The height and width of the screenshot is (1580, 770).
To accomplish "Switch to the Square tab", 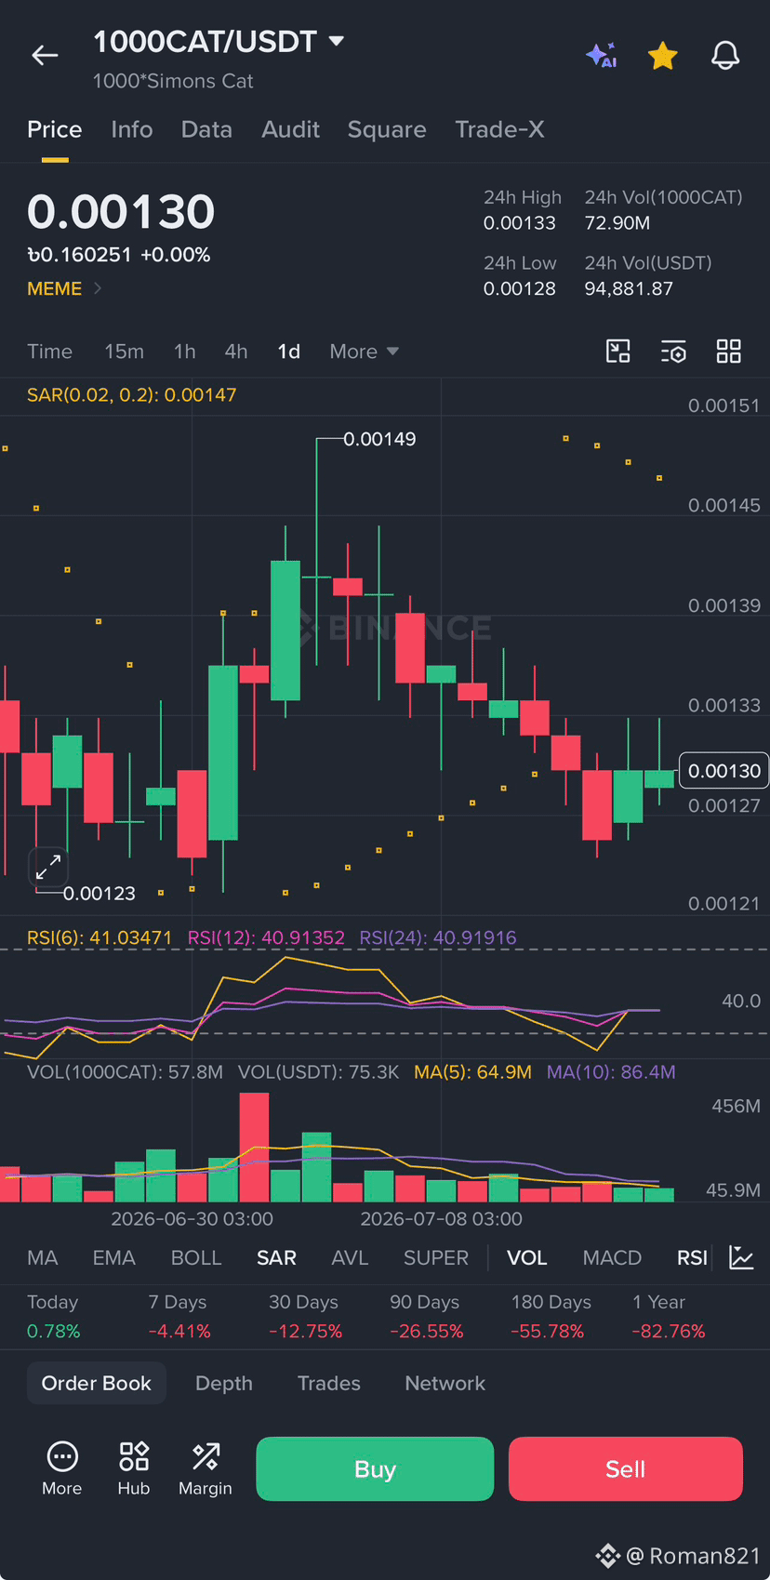I will (x=387, y=129).
